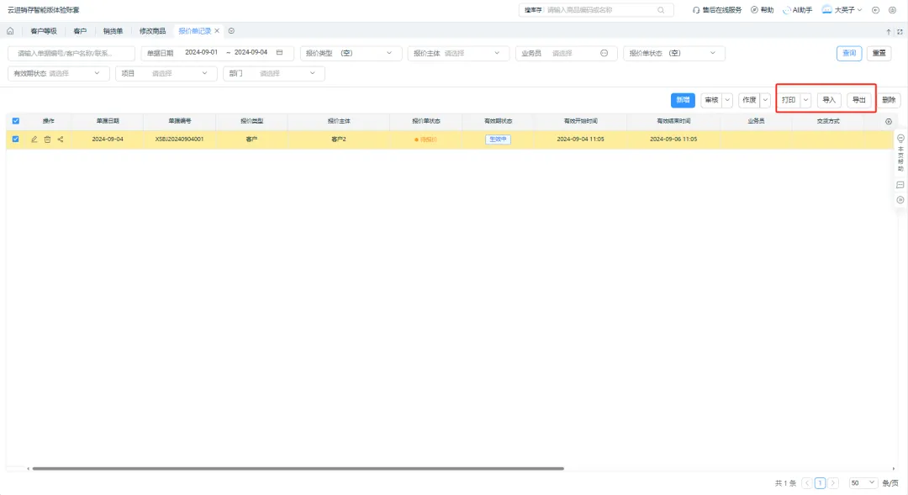The height and width of the screenshot is (495, 908).
Task: Click the logout circle icon at top right
Action: pos(875,10)
